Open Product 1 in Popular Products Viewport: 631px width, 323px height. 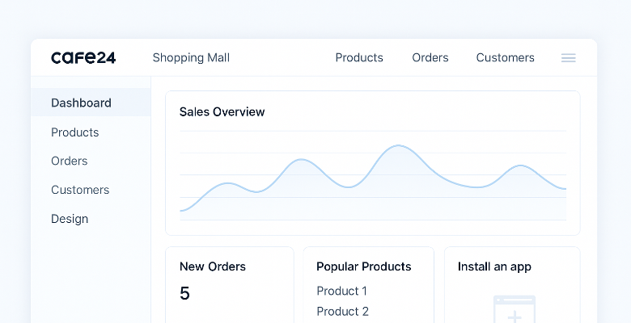pos(341,291)
